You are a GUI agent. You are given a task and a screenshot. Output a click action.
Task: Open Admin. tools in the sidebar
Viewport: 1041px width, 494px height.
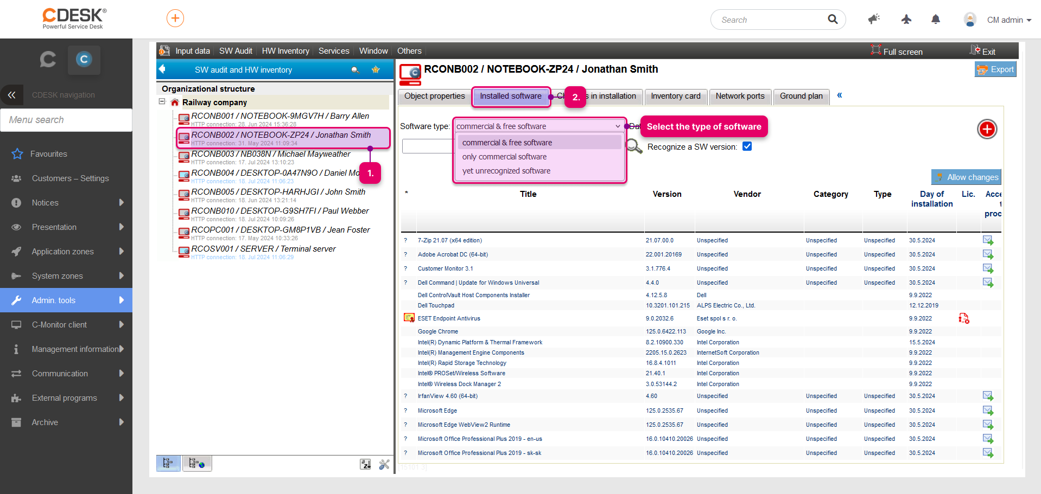pyautogui.click(x=66, y=300)
